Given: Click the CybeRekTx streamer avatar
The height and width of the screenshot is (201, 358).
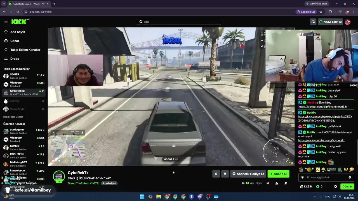Looking at the screenshot, I should tap(59, 176).
